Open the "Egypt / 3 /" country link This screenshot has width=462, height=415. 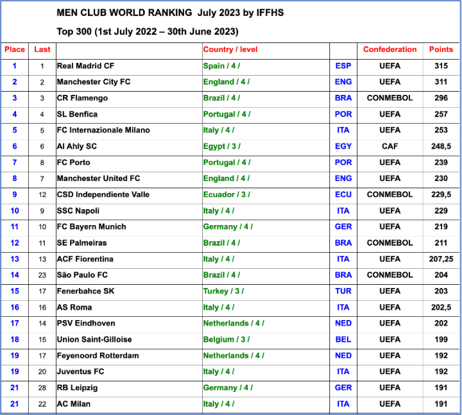pyautogui.click(x=222, y=146)
